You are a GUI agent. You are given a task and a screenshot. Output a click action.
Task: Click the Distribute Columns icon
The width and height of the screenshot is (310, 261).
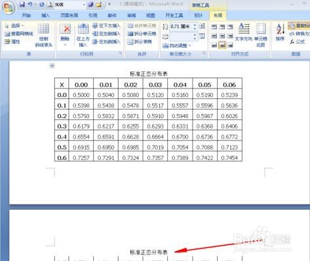[x=203, y=35]
